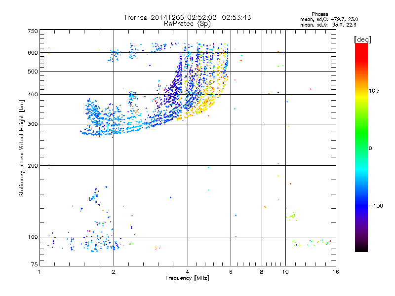Click the isolated red point right of 10 MHz near 400 km
The image size is (395, 296).
pyautogui.click(x=311, y=89)
